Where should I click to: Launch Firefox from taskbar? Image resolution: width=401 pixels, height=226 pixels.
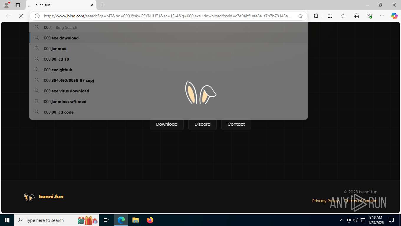click(150, 220)
